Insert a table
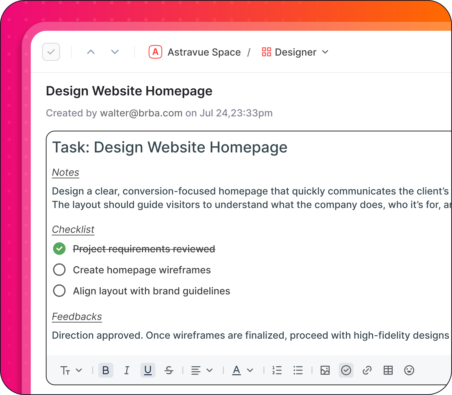 388,370
